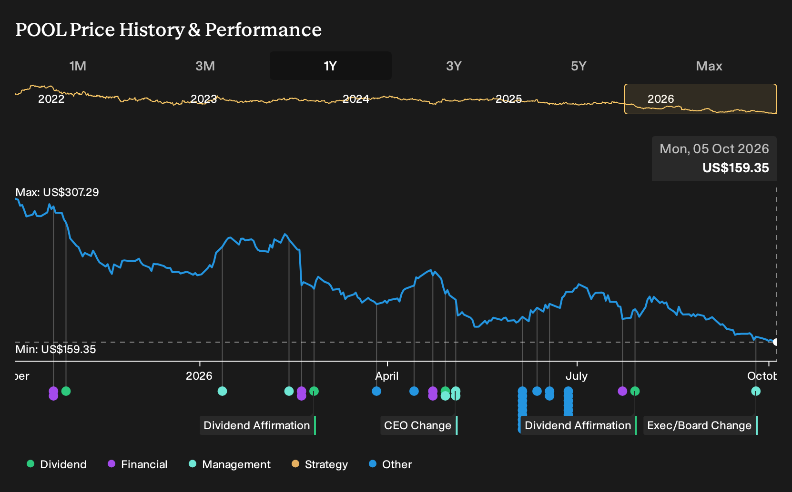Jump to 2023 on the overview timeline
This screenshot has height=492, width=792.
coord(203,99)
